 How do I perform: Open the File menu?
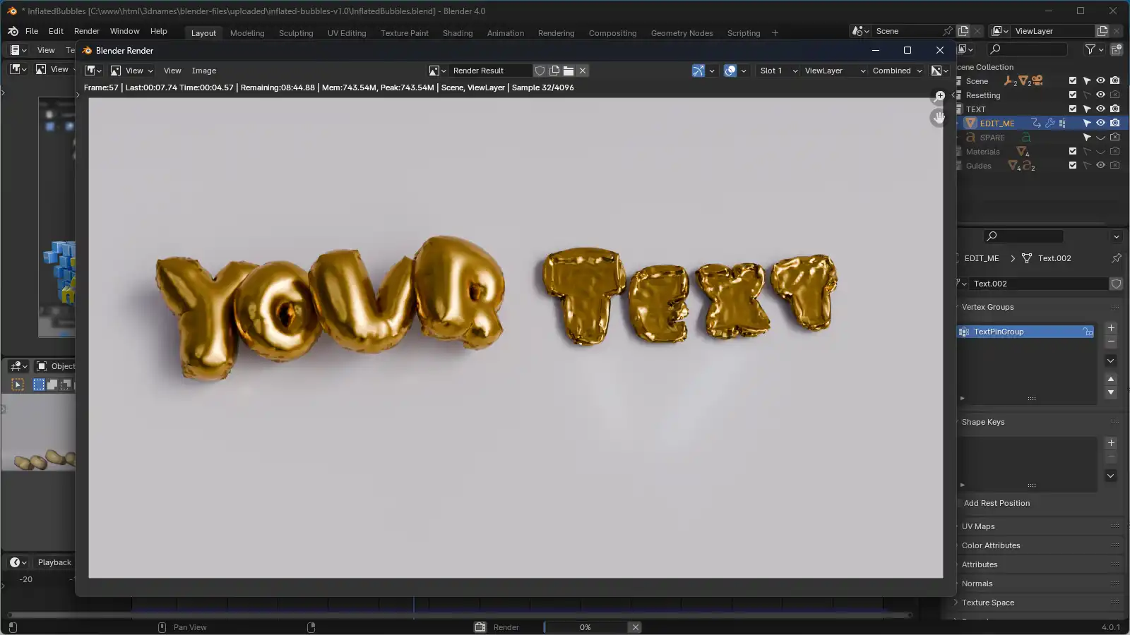32,31
